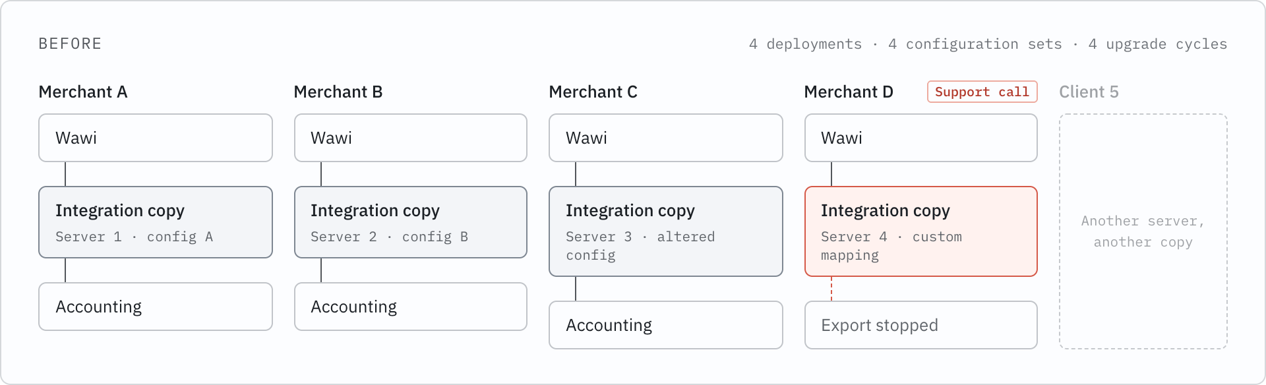Click the greyed Client 5 heading
The height and width of the screenshot is (385, 1266).
1089,92
